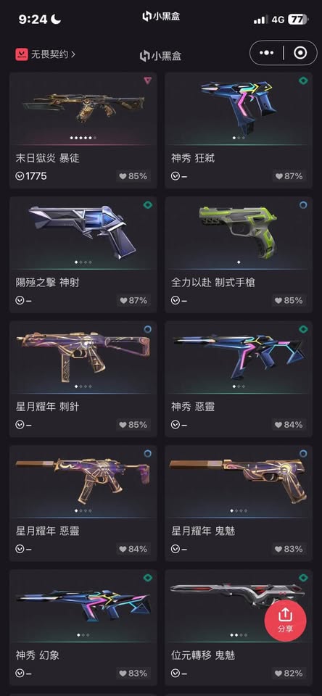Viewport: 322px width, 696px height.
Task: Open the 位元轉移 鬼魅 skin title
Action: pyautogui.click(x=203, y=655)
